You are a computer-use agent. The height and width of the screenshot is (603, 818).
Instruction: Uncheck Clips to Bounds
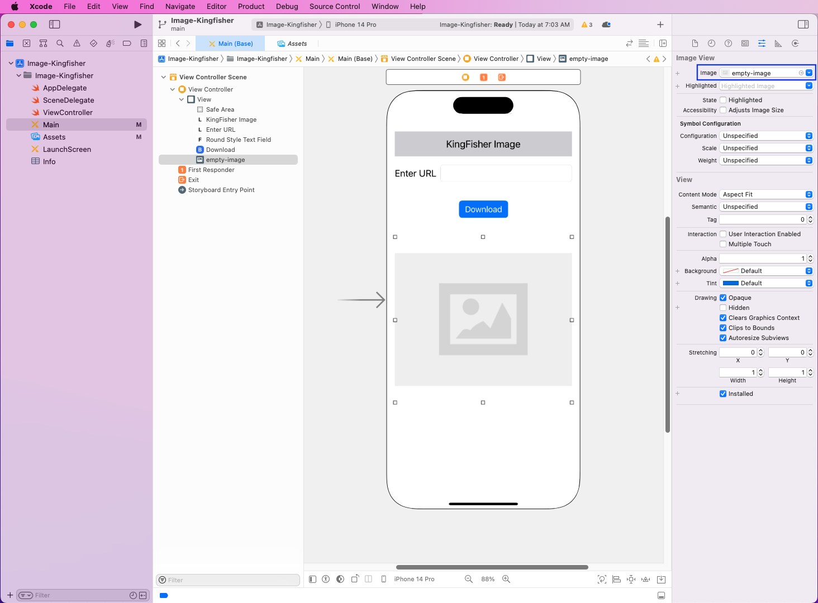(723, 328)
